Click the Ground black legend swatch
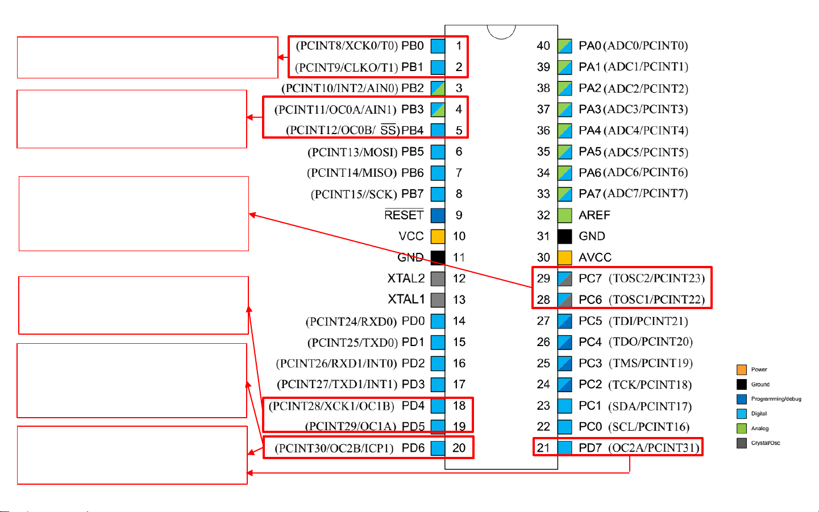The width and height of the screenshot is (819, 512). 742,384
